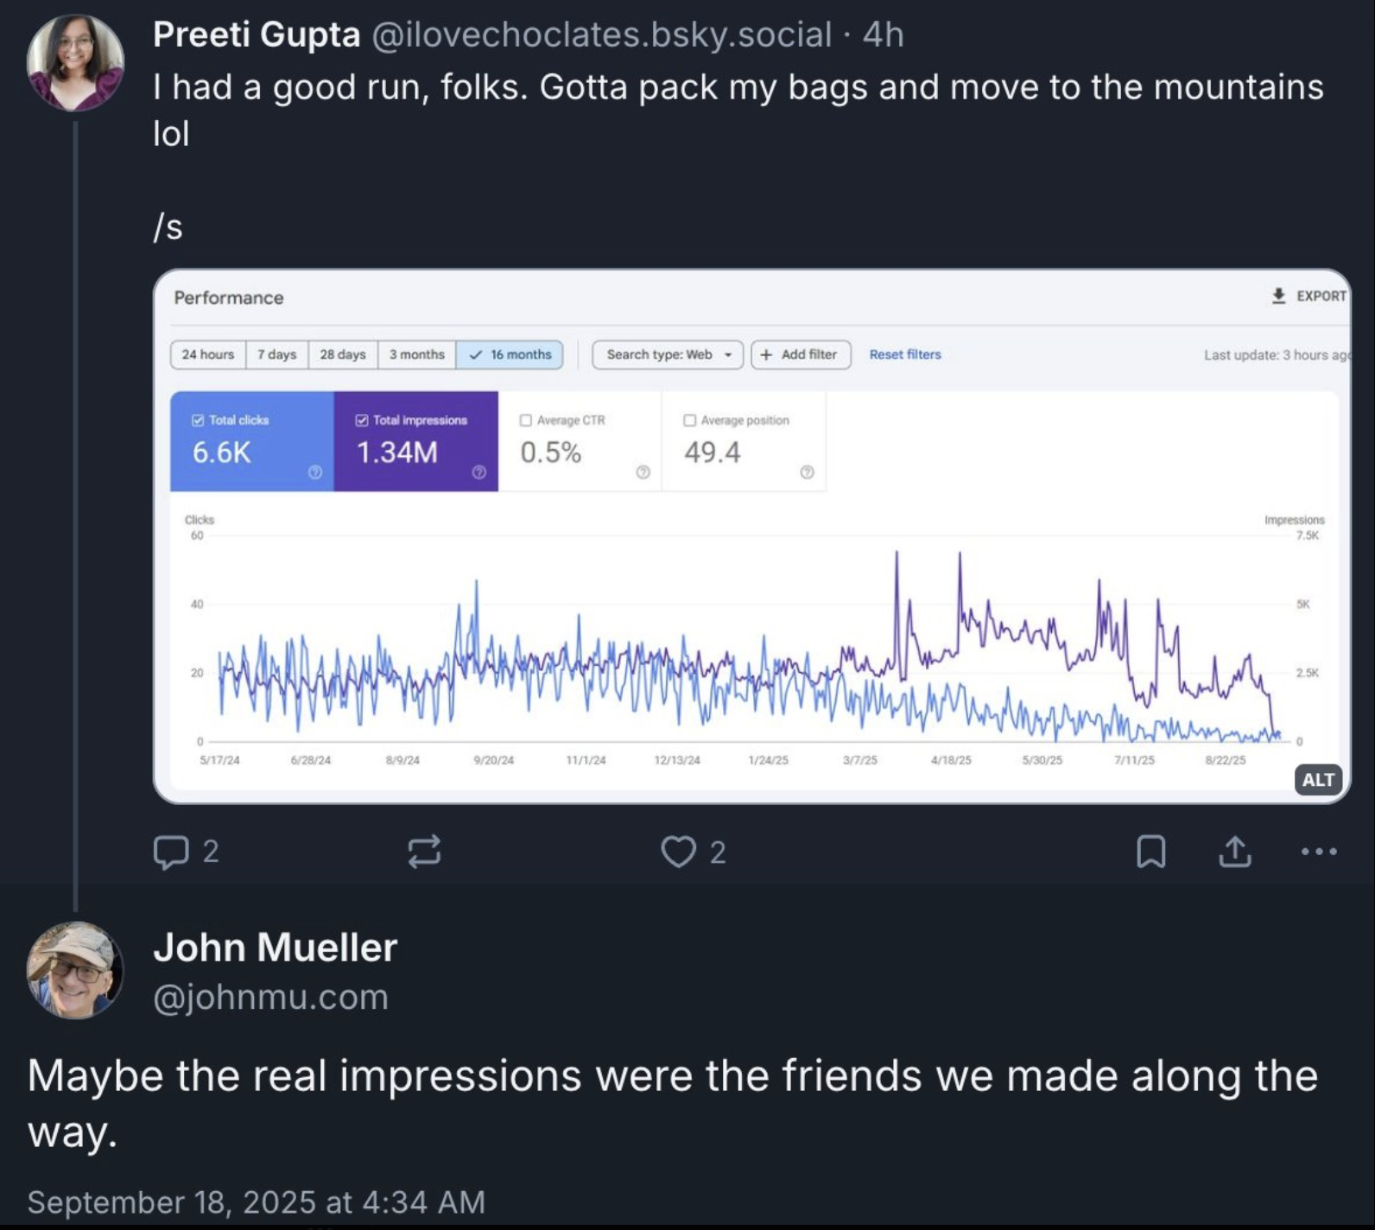This screenshot has height=1230, width=1375.
Task: Click the Export download icon
Action: click(x=1277, y=295)
